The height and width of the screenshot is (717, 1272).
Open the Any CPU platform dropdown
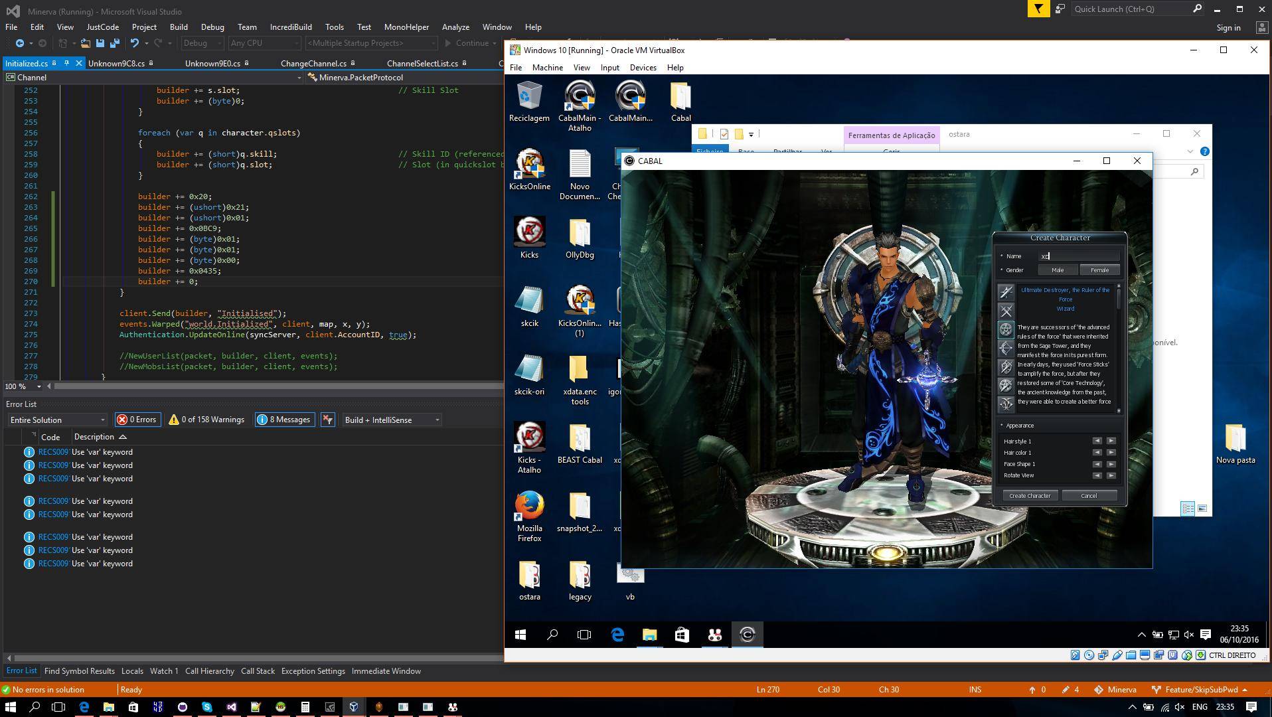264,43
